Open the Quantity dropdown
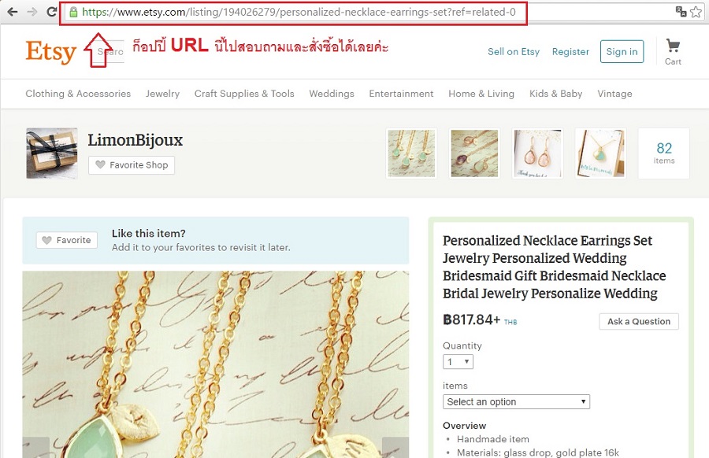709x458 pixels. (x=458, y=362)
